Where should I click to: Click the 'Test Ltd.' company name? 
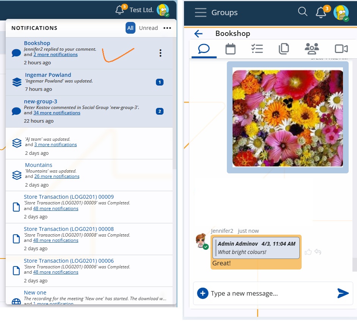coord(142,10)
